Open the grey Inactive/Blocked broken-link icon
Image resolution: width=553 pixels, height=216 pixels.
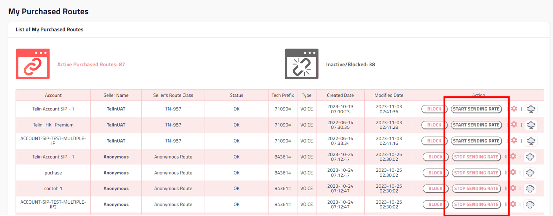302,64
